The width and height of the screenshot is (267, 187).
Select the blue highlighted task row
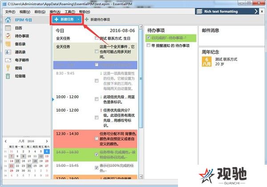pos(95,65)
